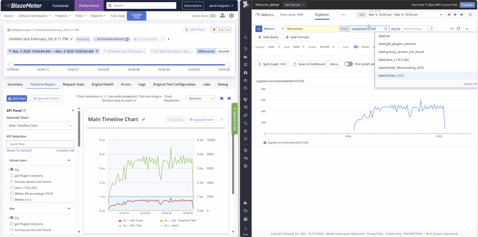The width and height of the screenshot is (478, 237).
Task: Click the Stop Test button
Action: [221, 30]
